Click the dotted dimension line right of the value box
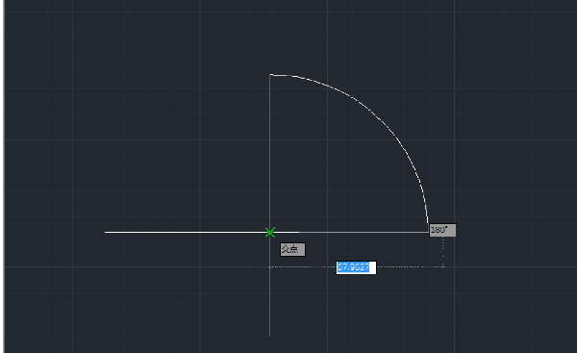This screenshot has height=353, width=577. 410,266
